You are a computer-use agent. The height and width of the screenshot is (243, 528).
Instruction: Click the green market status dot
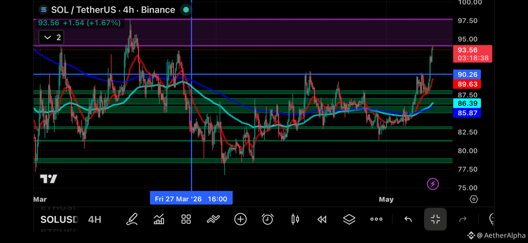pyautogui.click(x=186, y=10)
